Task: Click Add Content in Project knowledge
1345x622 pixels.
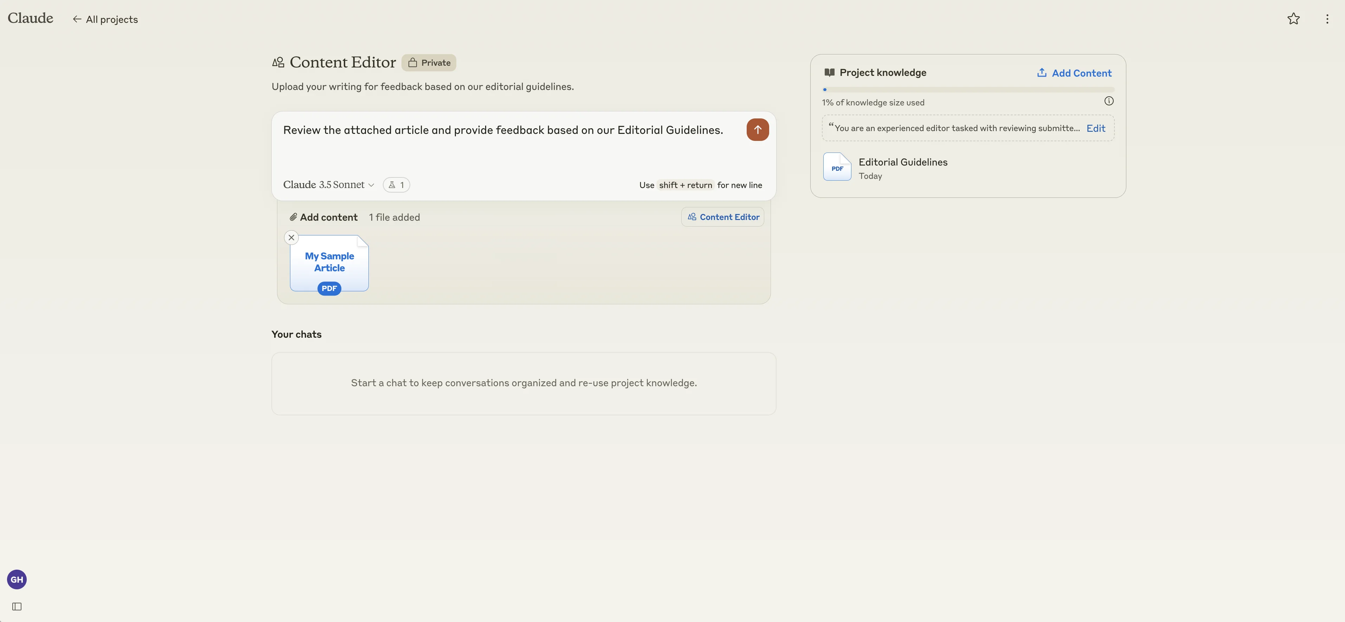Action: click(1074, 73)
